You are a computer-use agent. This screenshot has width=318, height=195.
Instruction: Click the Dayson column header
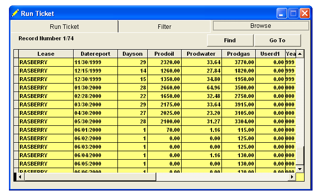pyautogui.click(x=132, y=54)
